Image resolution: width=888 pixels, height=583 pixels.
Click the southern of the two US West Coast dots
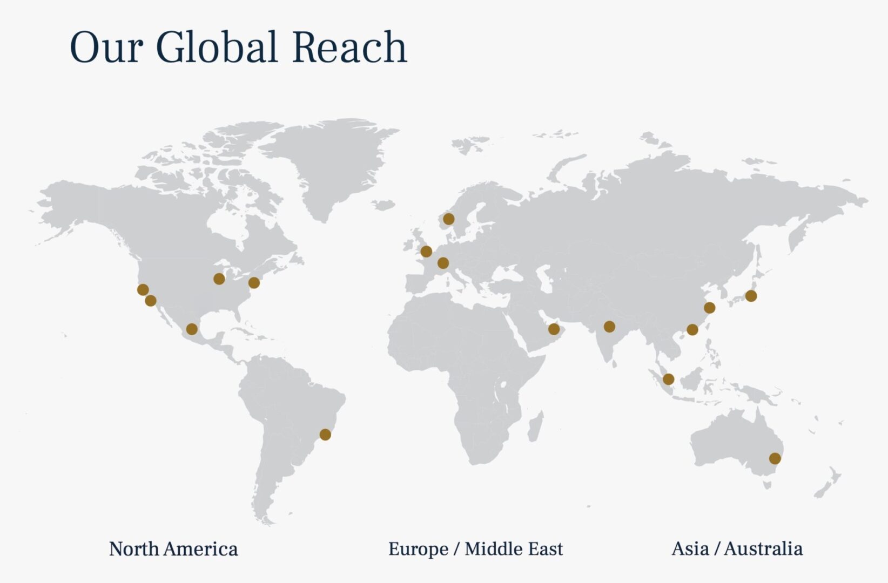(x=151, y=301)
